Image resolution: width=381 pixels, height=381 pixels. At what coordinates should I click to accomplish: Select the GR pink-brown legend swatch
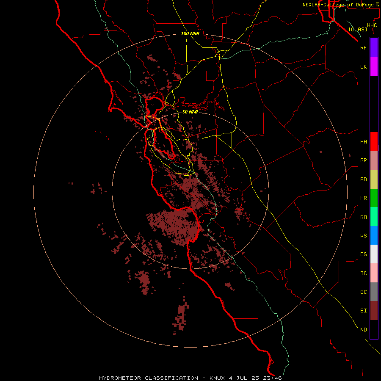tap(374, 160)
